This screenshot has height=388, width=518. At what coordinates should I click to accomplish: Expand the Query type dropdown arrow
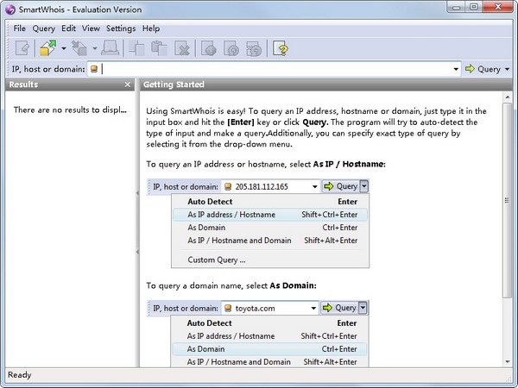tap(507, 69)
